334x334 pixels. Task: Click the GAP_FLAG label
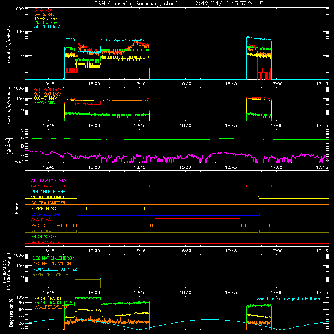[41, 186]
